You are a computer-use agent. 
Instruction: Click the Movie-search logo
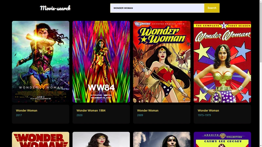55,8
